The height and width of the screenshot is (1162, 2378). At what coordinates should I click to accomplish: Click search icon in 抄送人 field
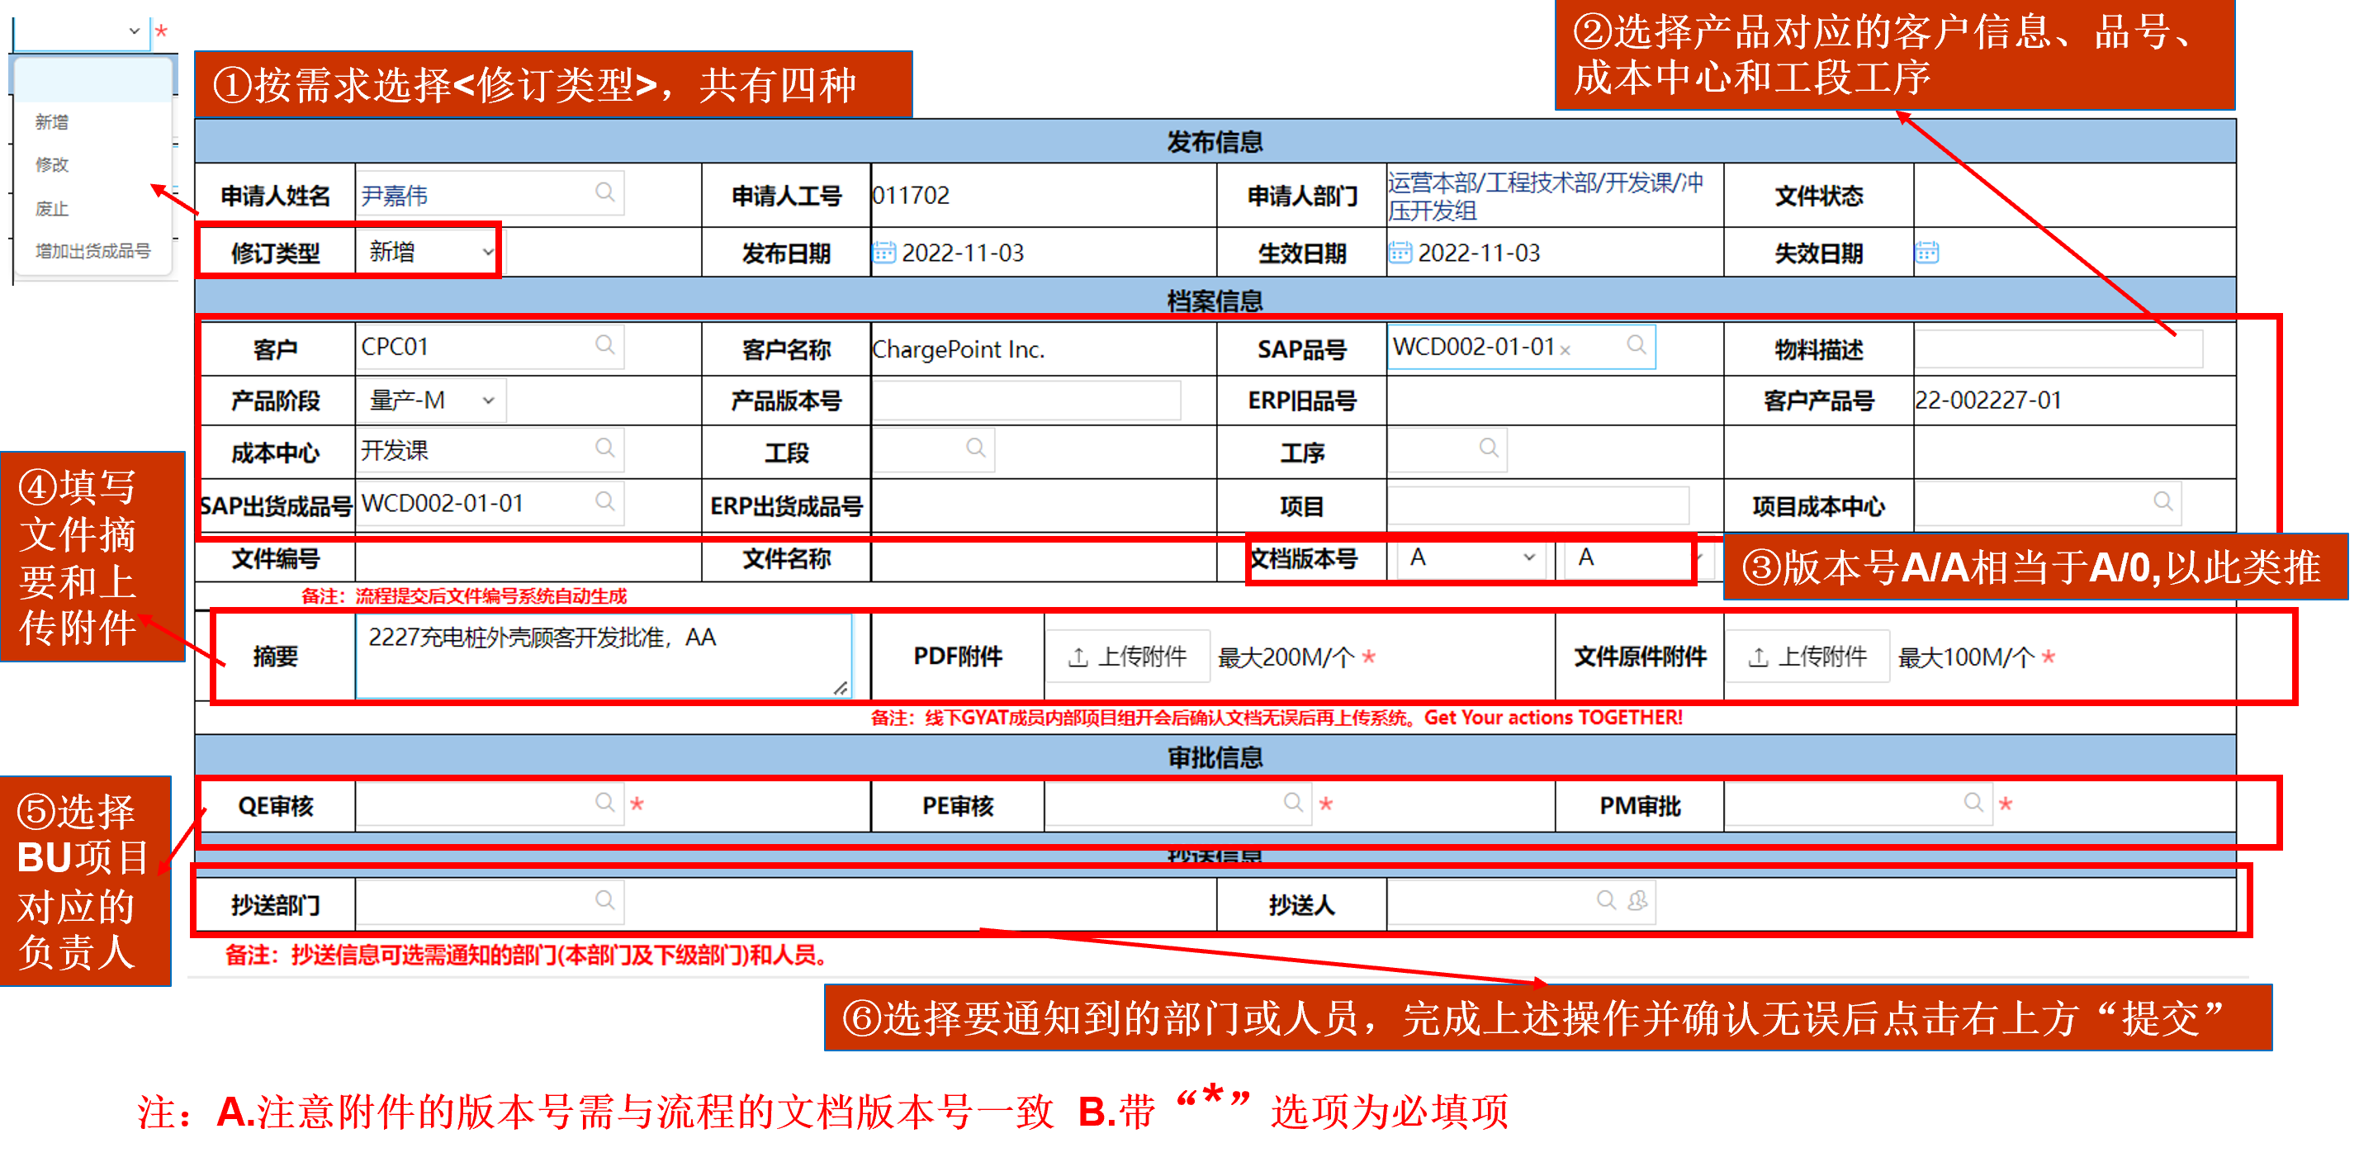pyautogui.click(x=1606, y=899)
